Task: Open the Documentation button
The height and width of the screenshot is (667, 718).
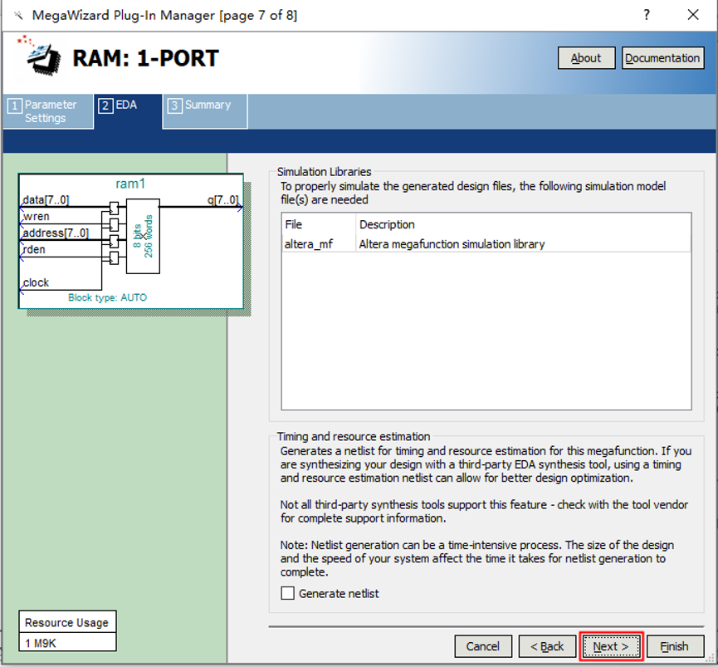Action: (662, 58)
